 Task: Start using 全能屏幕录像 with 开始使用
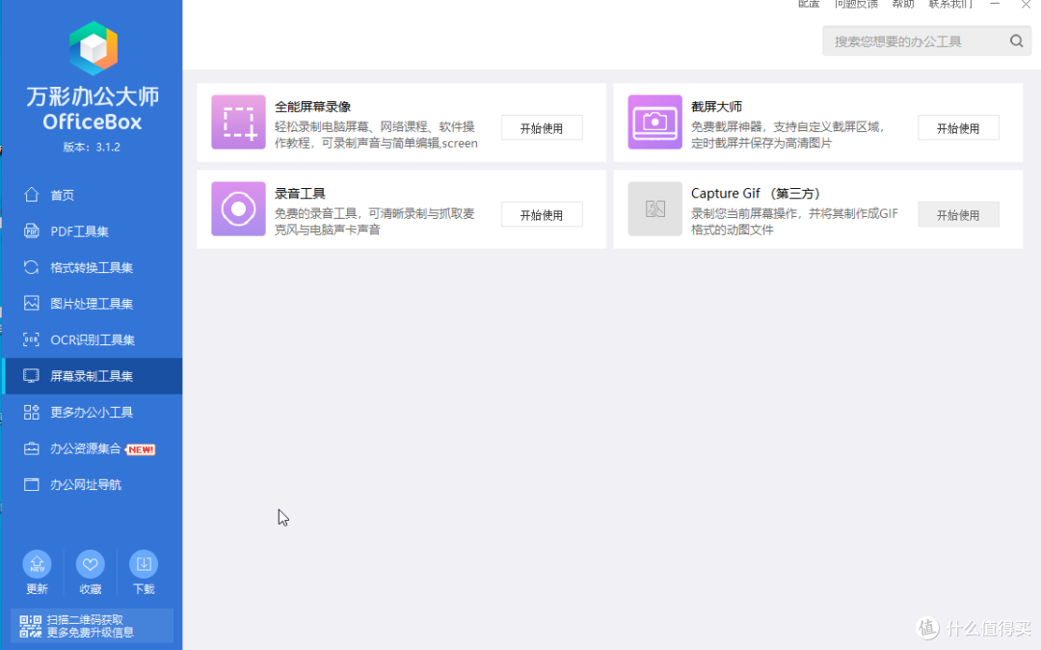[542, 128]
